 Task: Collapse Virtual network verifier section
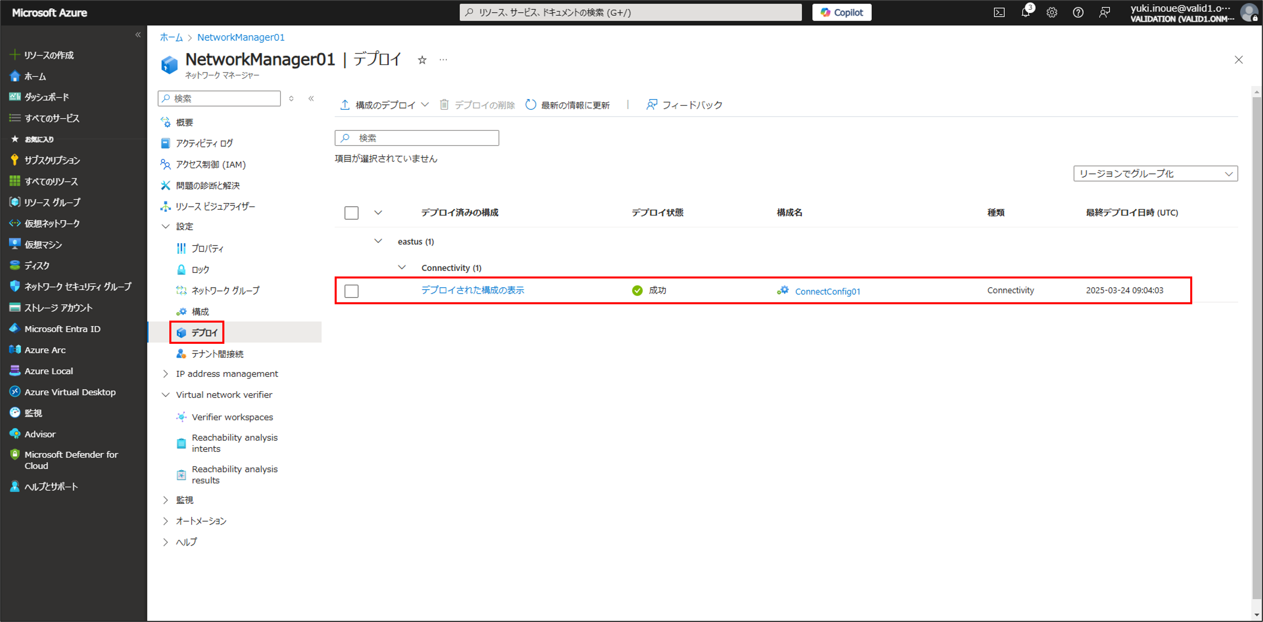click(166, 395)
